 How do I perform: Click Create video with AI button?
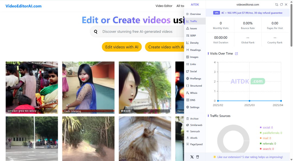[165, 47]
